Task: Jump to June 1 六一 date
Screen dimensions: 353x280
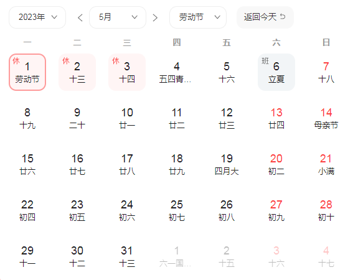Action: (177, 256)
